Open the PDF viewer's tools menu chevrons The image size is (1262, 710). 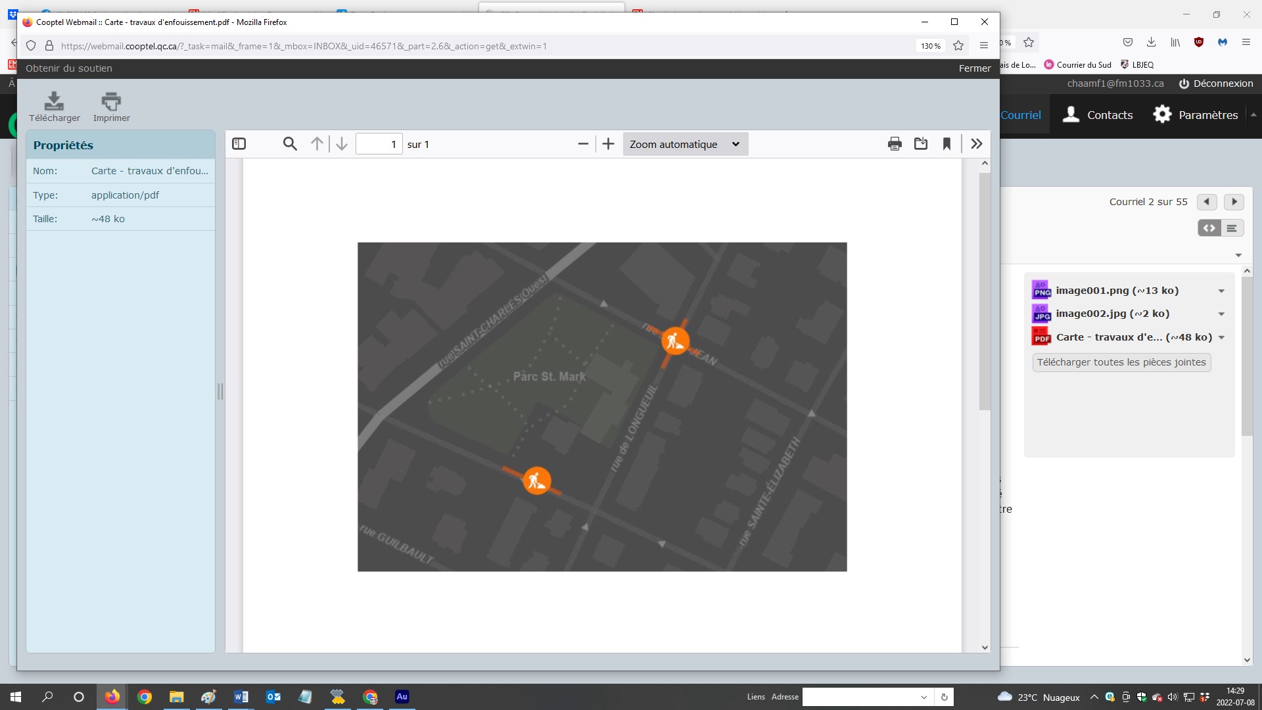977,144
